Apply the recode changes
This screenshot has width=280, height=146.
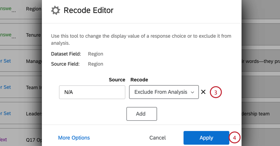point(206,138)
